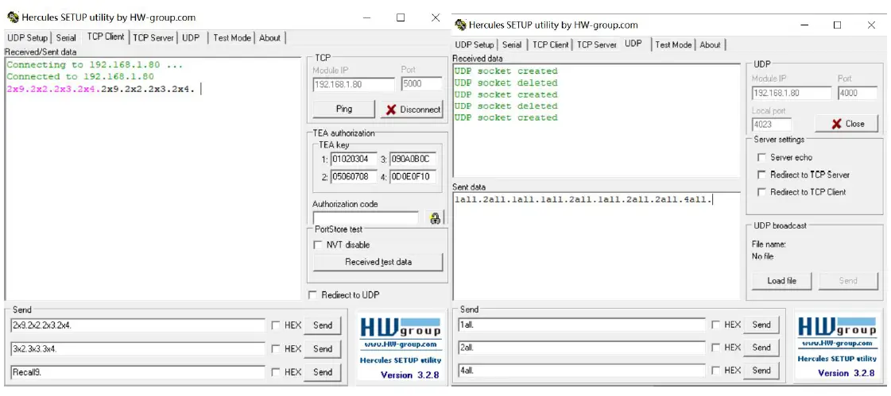This screenshot has height=396, width=891.
Task: Toggle HEX for 2all. line
Action: [715, 348]
